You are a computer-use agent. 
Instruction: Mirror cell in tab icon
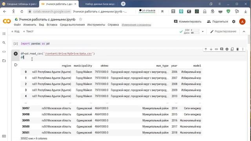[x=232, y=49]
